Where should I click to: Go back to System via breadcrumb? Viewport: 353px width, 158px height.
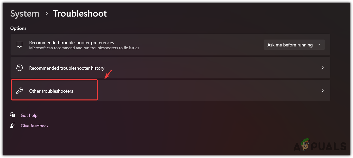tap(25, 14)
